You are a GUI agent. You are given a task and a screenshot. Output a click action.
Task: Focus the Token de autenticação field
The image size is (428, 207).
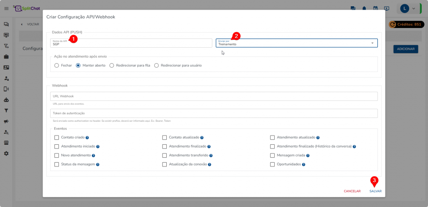[214, 113]
